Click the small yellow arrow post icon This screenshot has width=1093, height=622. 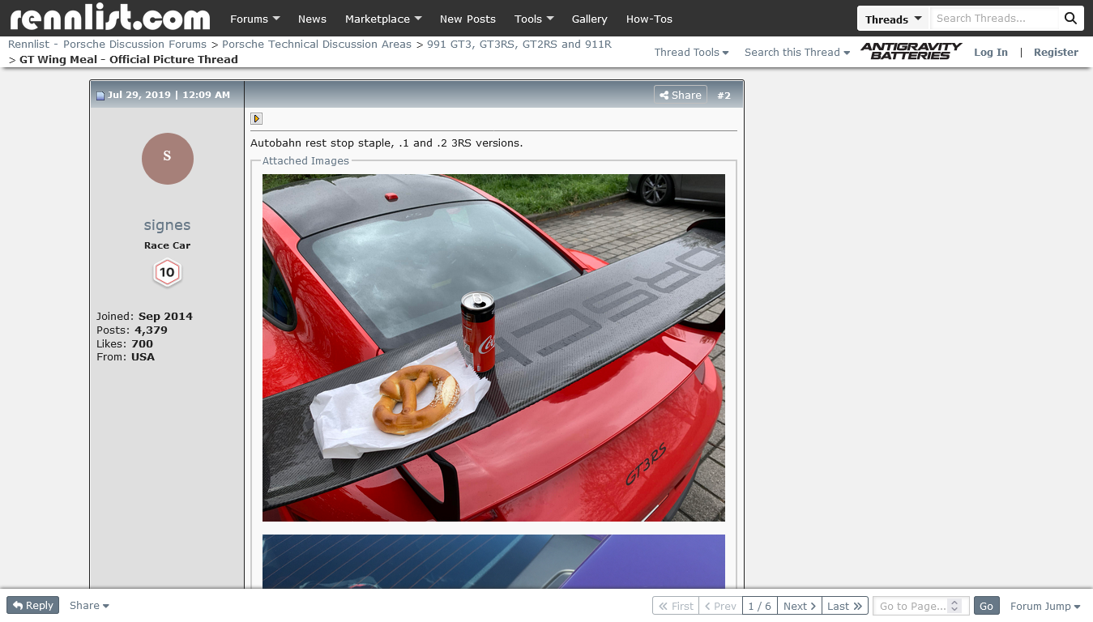coord(257,118)
